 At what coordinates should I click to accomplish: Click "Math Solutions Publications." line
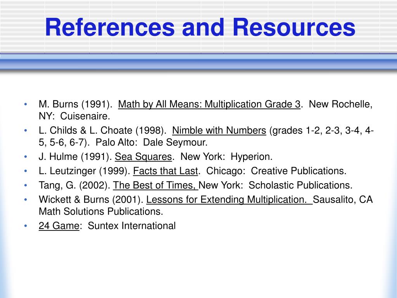(101, 211)
